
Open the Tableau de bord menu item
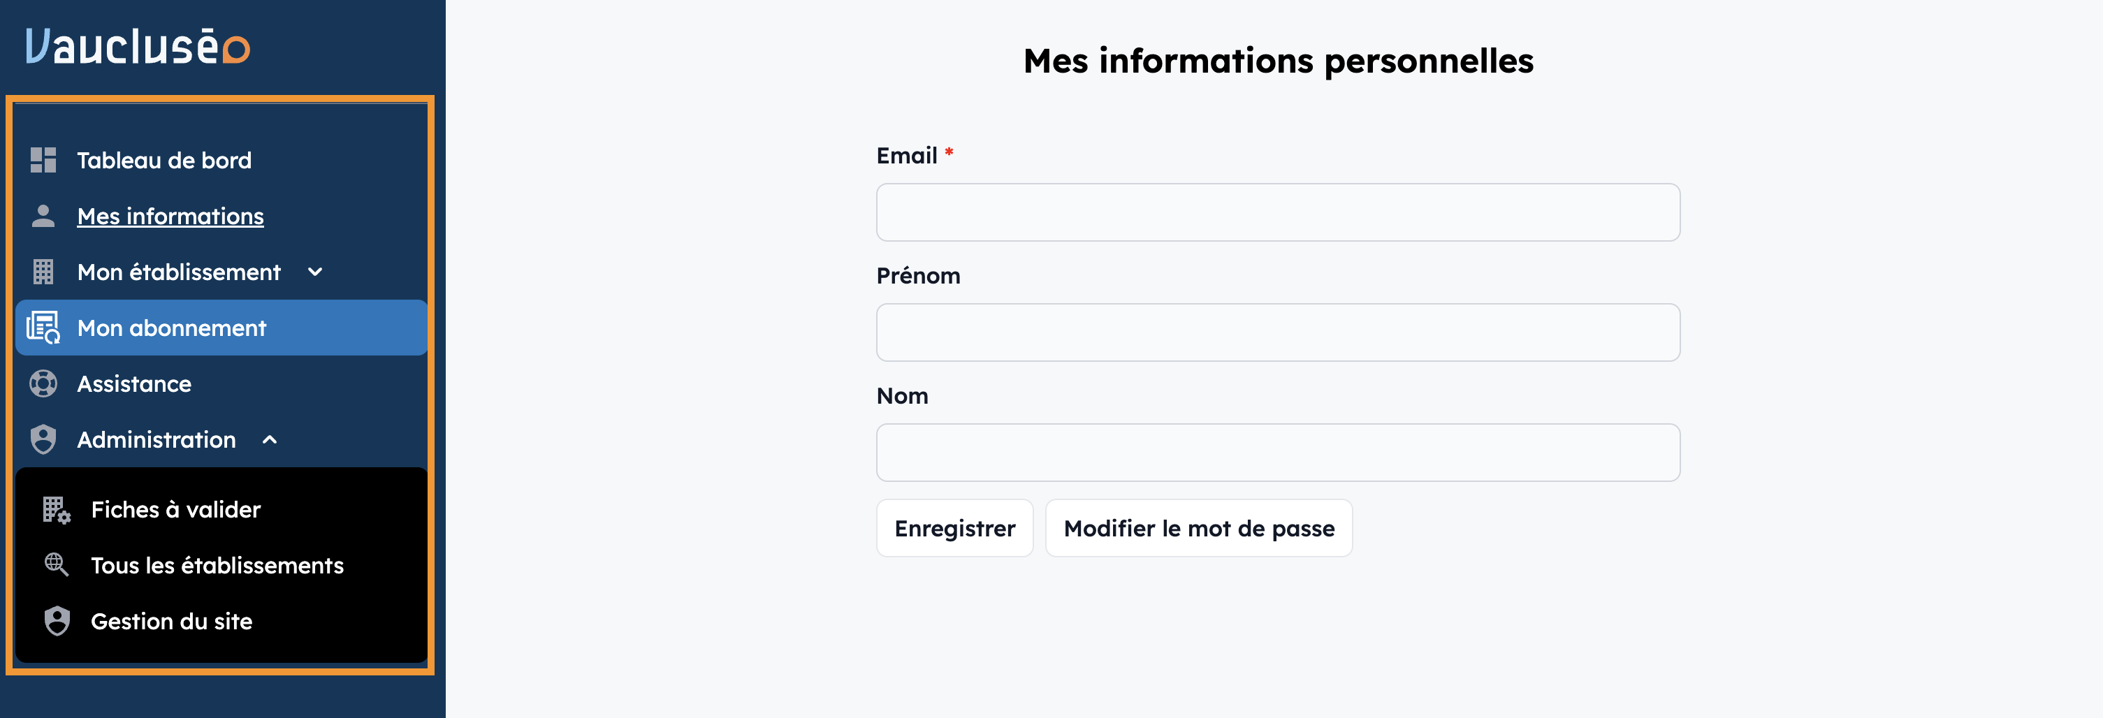164,160
